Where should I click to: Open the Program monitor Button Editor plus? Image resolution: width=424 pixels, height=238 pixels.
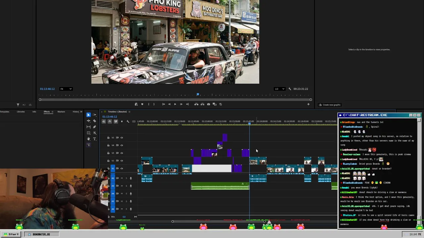(x=308, y=104)
